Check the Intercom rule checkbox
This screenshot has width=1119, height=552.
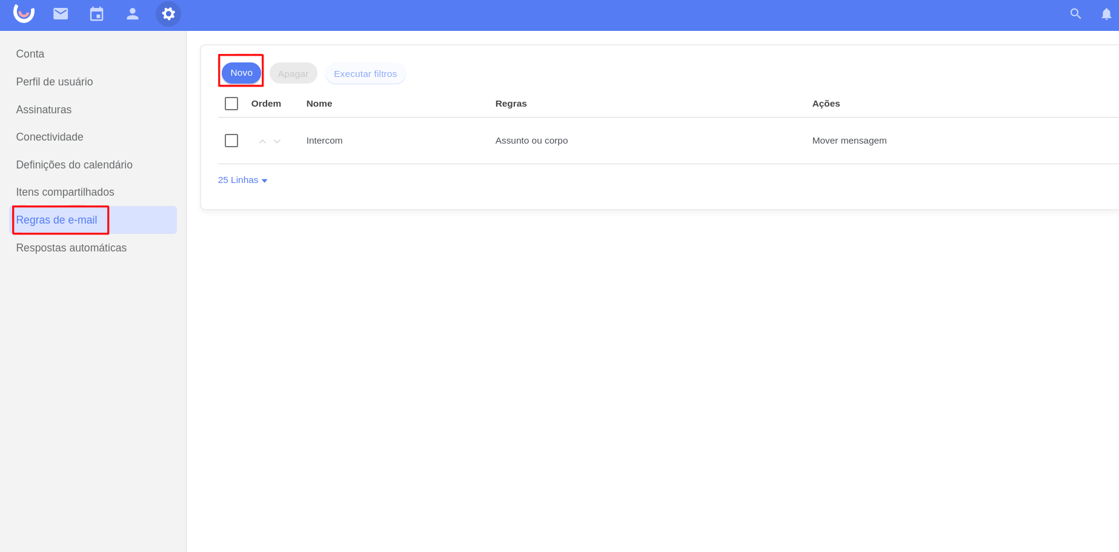pos(231,141)
